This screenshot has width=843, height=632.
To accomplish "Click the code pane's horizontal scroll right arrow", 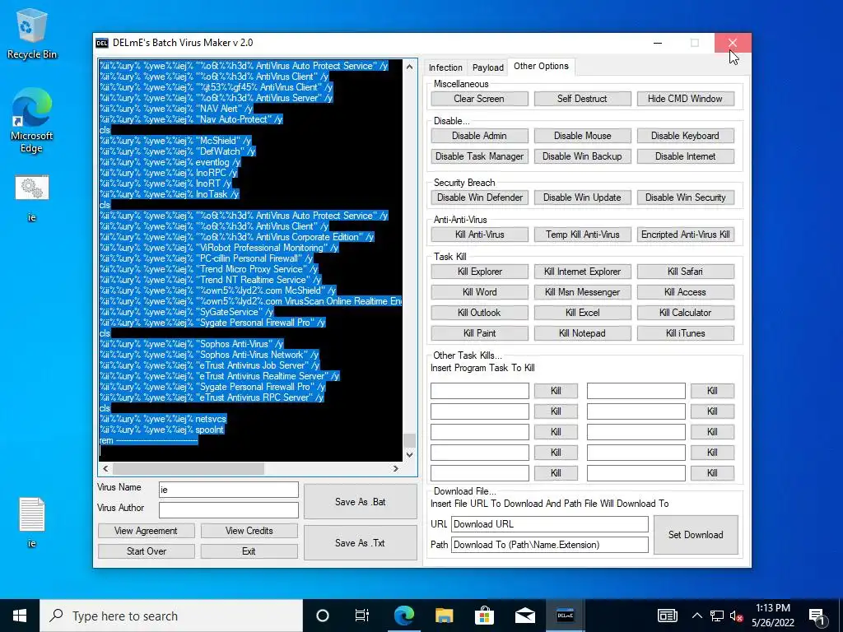I will 396,468.
